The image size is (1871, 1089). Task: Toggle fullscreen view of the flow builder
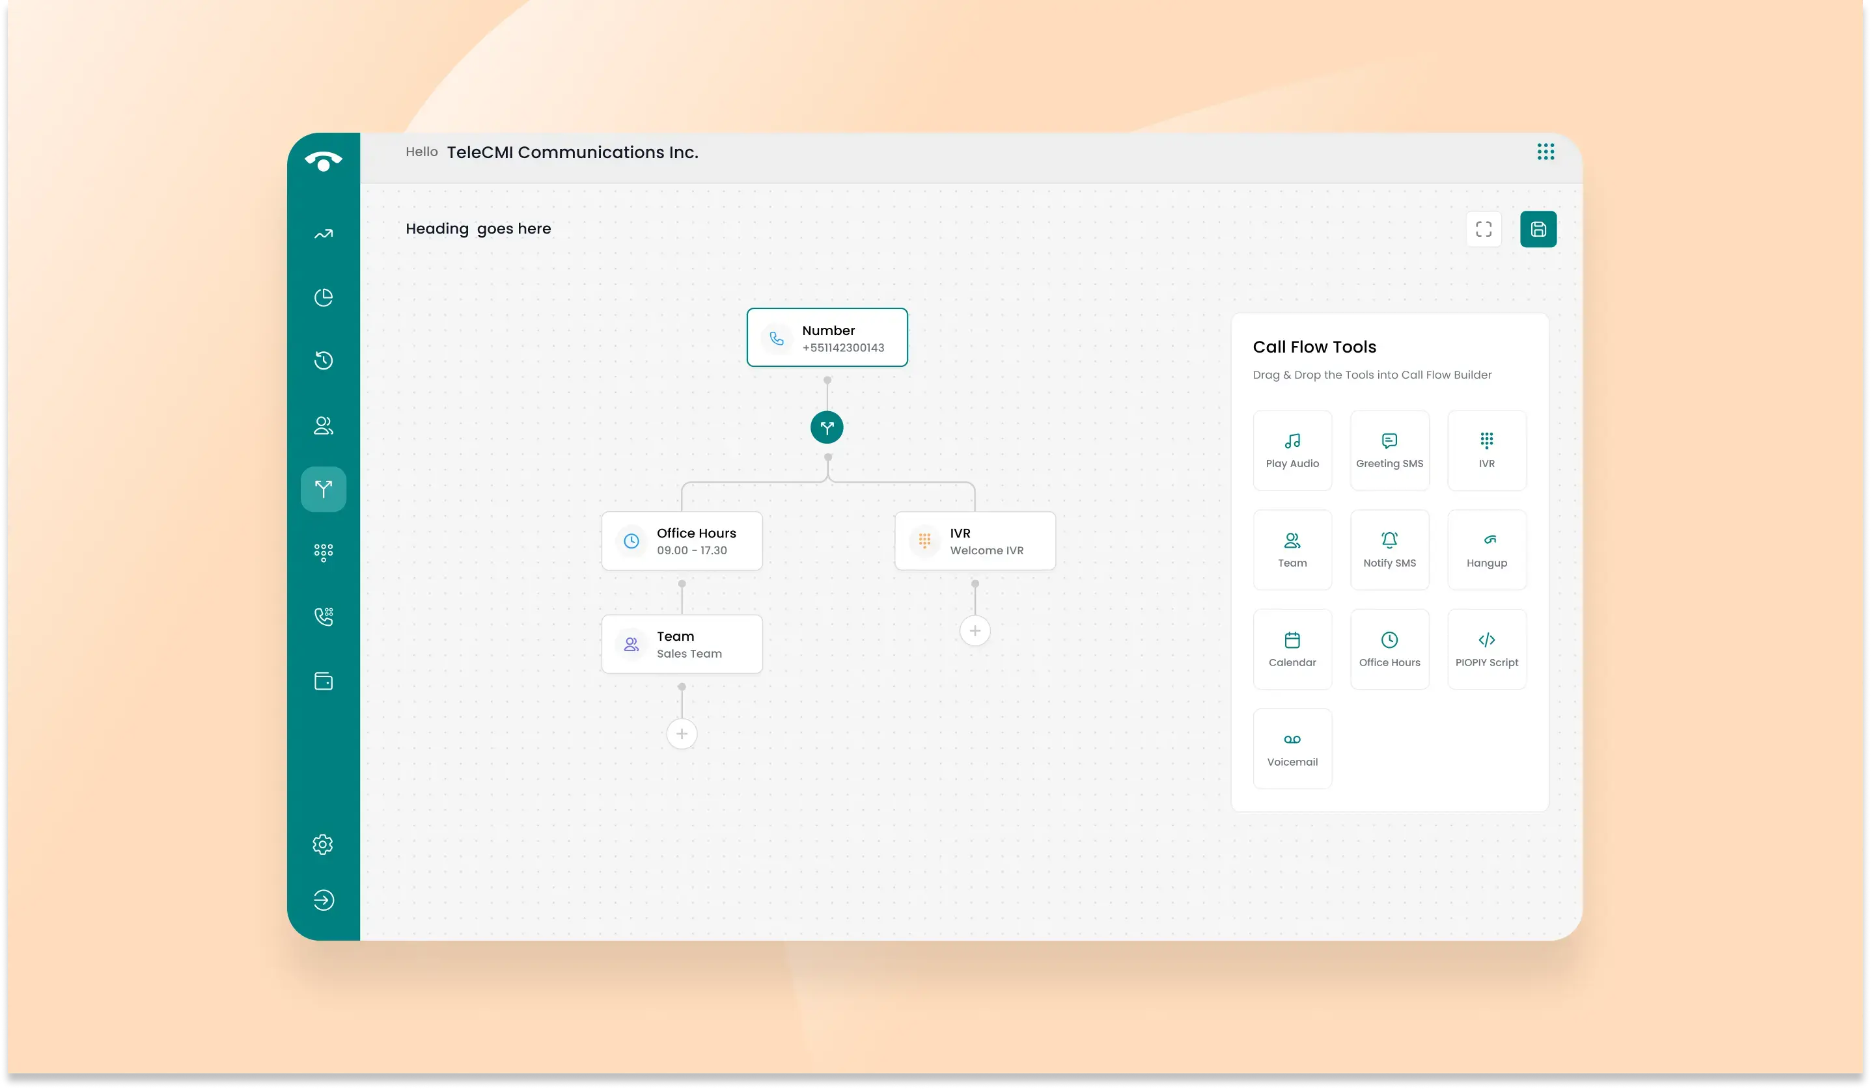pos(1484,229)
